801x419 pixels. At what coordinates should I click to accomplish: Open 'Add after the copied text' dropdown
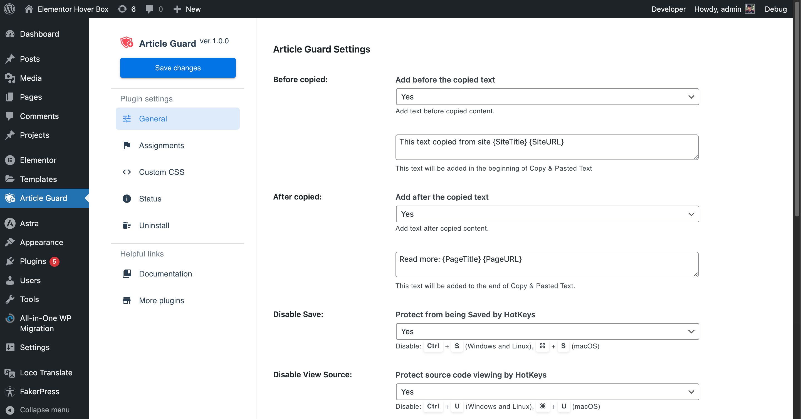click(x=547, y=214)
